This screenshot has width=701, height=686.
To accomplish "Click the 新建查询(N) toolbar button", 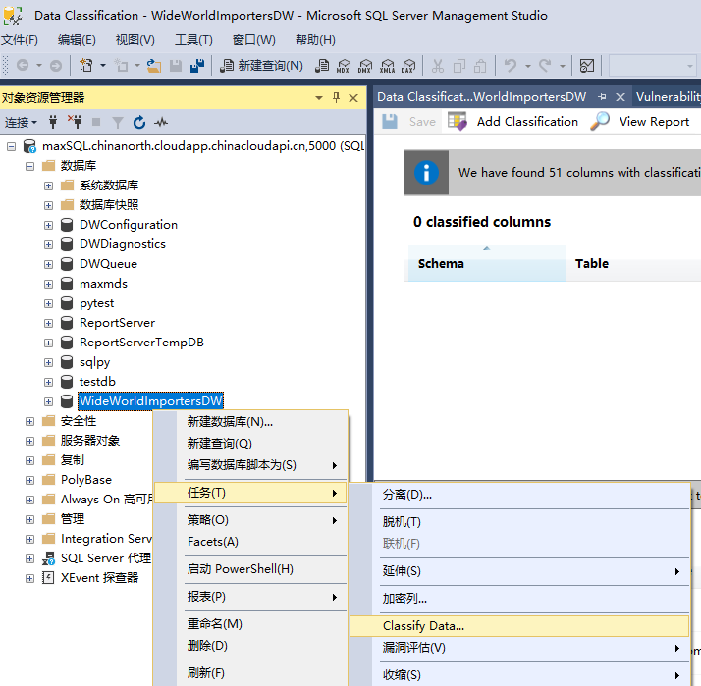I will pos(262,66).
